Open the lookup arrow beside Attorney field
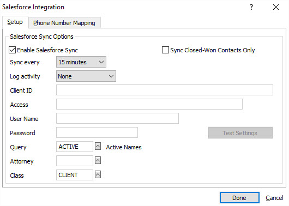Screen dimensions: 289x206 pyautogui.click(x=98, y=160)
